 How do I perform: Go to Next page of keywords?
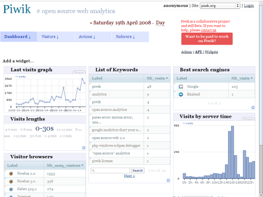[129, 176]
